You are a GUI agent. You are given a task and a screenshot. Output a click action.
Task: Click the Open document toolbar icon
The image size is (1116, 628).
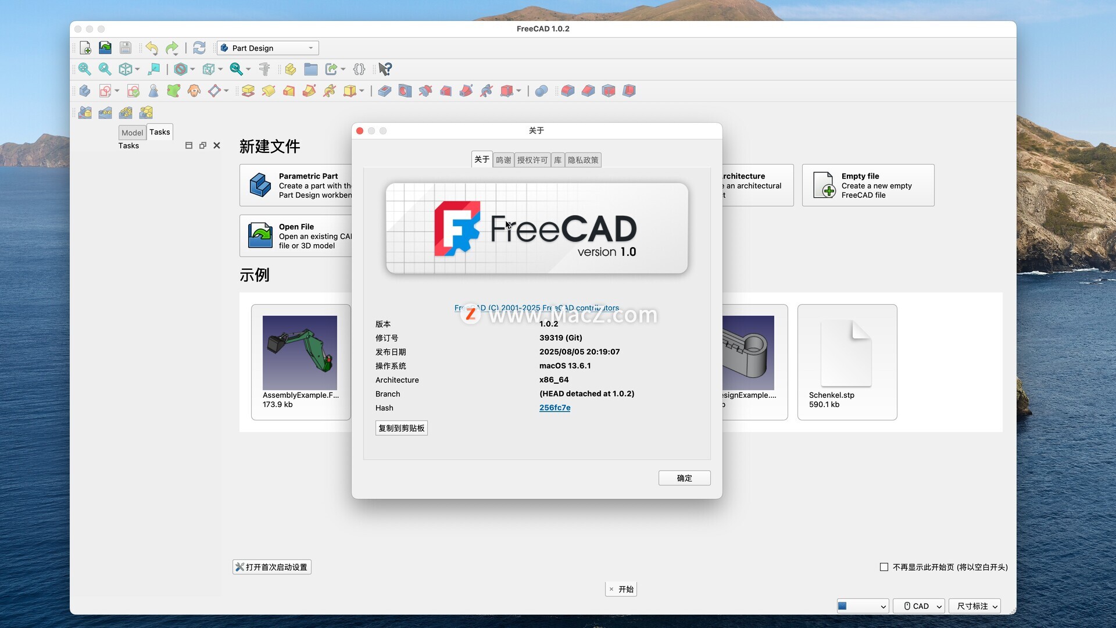pos(105,48)
